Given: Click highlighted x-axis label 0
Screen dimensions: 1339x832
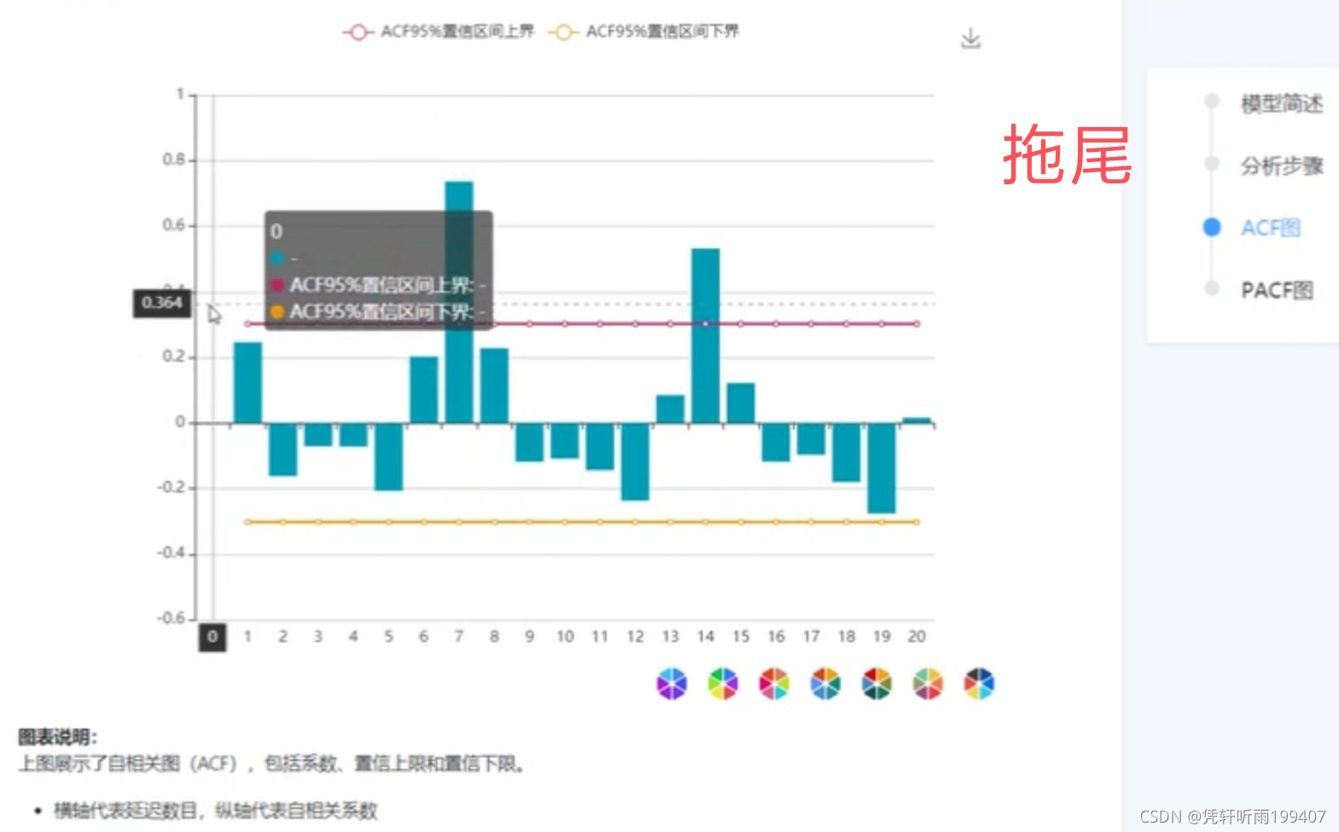Looking at the screenshot, I should click(x=212, y=637).
